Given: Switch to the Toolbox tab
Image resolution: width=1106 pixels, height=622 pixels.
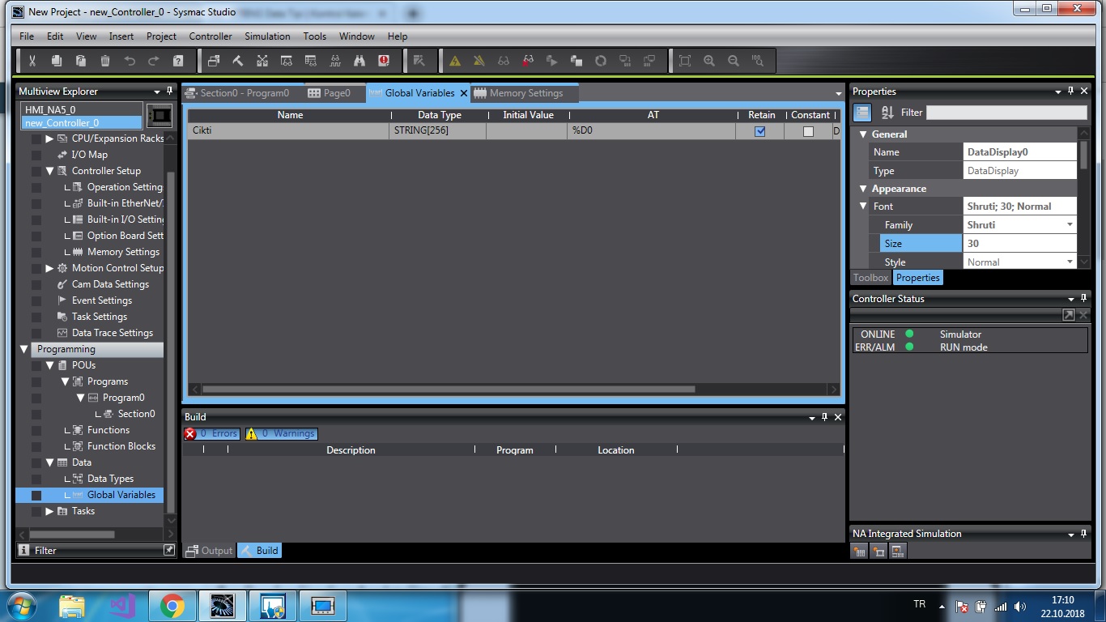Looking at the screenshot, I should [x=870, y=278].
